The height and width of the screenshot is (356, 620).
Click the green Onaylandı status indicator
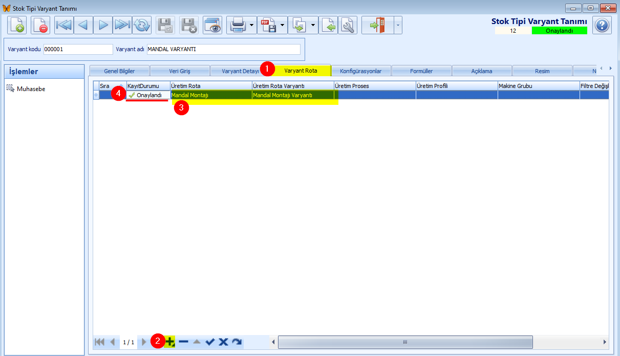559,31
